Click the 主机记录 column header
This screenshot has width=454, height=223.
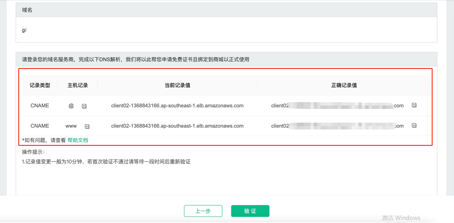point(78,85)
